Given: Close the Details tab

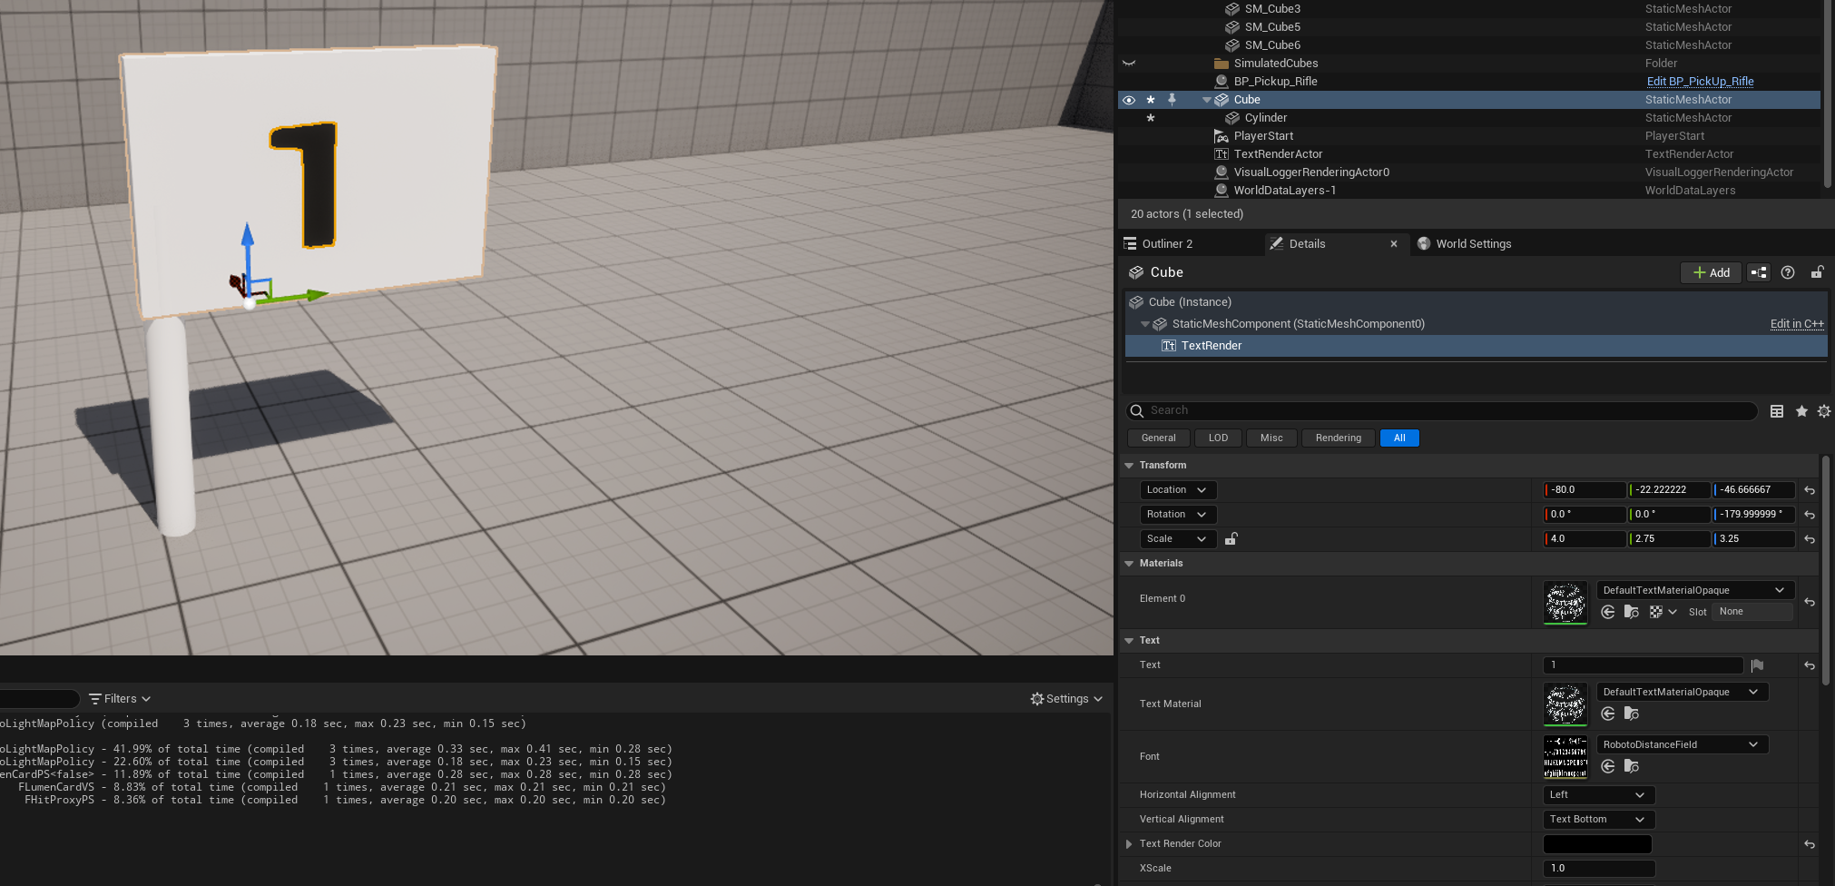Looking at the screenshot, I should [x=1394, y=244].
